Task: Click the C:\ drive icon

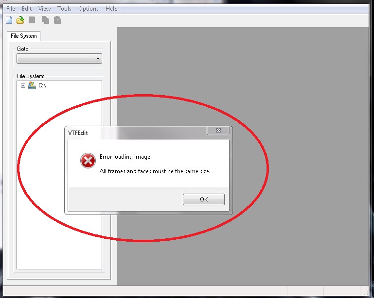Action: point(32,85)
